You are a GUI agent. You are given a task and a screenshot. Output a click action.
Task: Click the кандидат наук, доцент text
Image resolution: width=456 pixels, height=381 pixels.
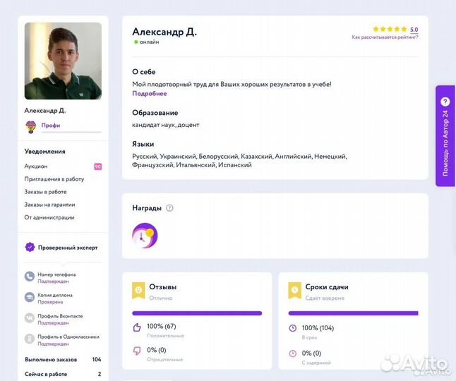tap(166, 125)
